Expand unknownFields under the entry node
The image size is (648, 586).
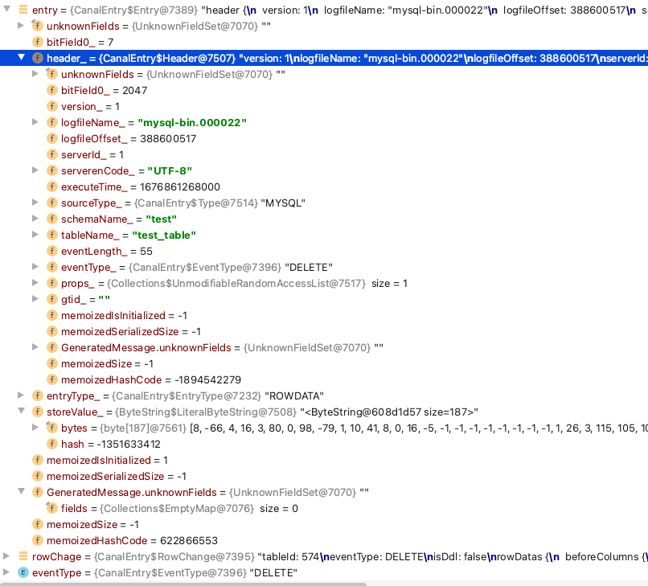21,26
